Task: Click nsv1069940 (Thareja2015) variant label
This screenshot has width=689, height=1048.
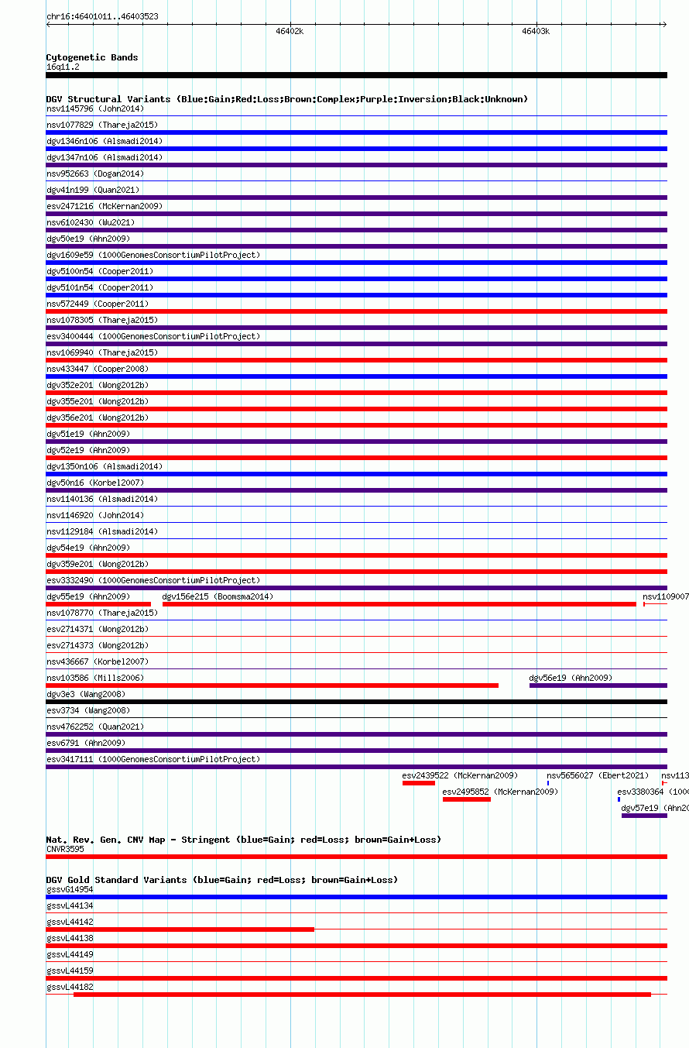Action: (x=102, y=352)
